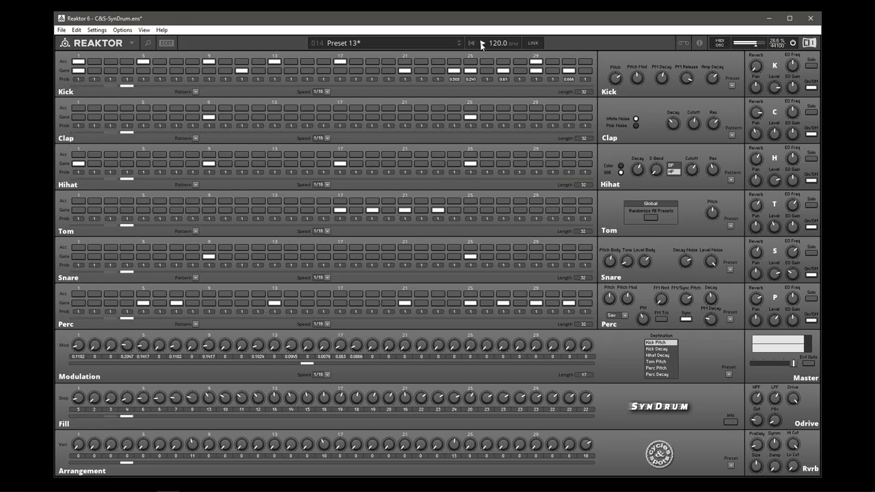Click the Kick PM Decay knob
This screenshot has height=492, width=875.
662,78
